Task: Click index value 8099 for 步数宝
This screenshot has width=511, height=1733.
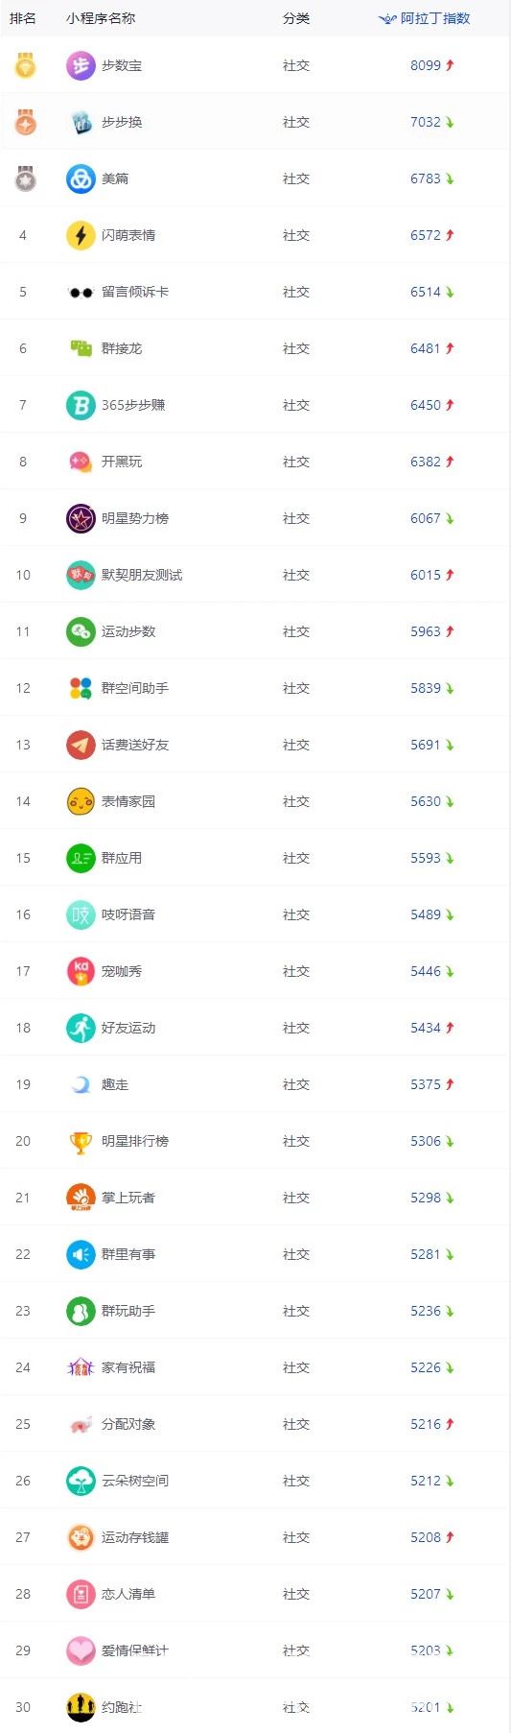Action: [x=426, y=65]
